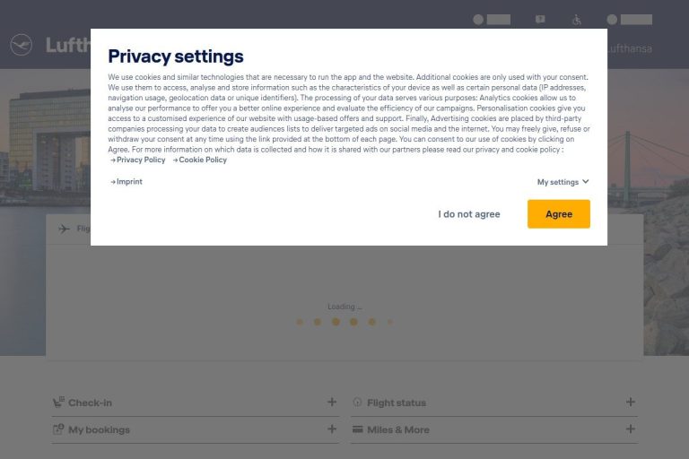Expand the My settings dropdown
The width and height of the screenshot is (689, 459).
point(563,182)
